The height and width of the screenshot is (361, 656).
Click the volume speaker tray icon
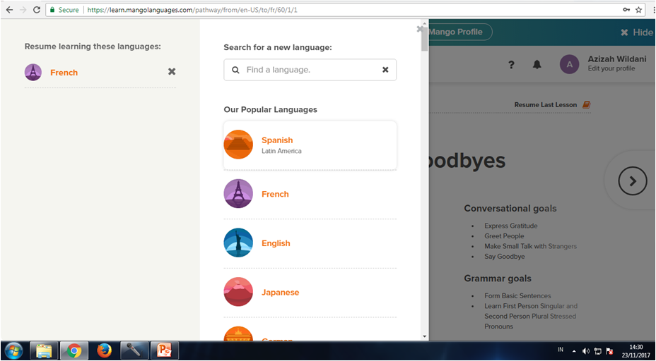(x=586, y=351)
